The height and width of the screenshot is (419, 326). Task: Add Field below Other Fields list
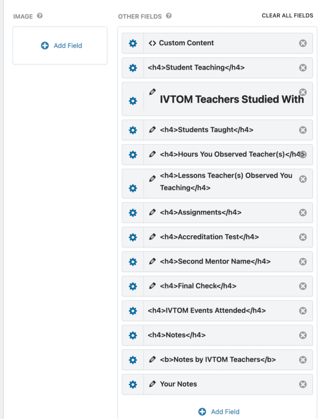pyautogui.click(x=219, y=412)
